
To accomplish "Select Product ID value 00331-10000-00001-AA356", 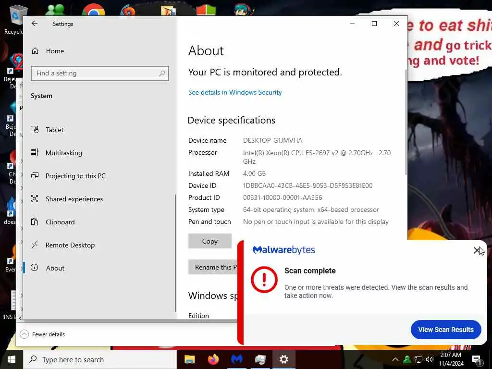I will (x=283, y=197).
